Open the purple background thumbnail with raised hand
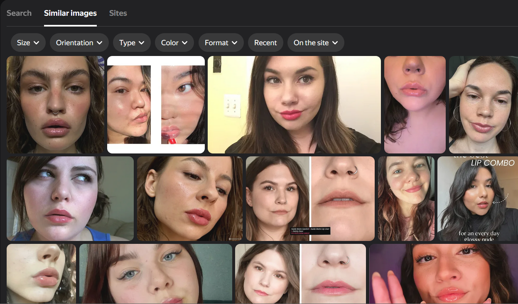This screenshot has height=304, width=518. 444,274
